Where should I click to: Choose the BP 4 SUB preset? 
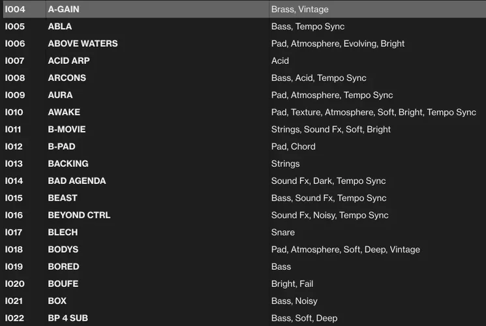(68, 318)
